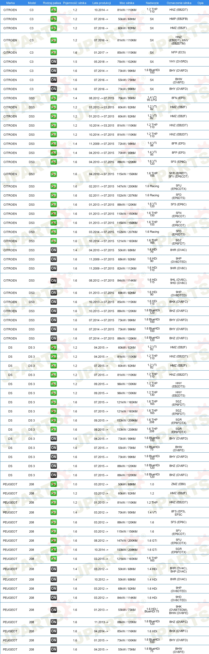Click the PB icon in the DS3 8FR (EP3) row
Screen dimensions: 209x654
pos(53,144)
